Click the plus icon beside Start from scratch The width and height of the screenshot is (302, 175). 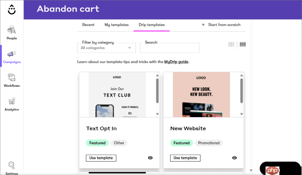coord(203,25)
